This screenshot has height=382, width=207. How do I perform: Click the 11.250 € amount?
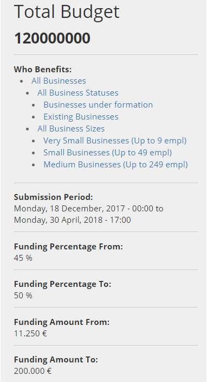(30, 334)
